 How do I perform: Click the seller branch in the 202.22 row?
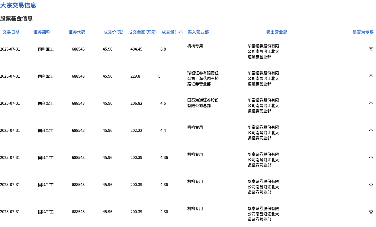[x=263, y=133]
